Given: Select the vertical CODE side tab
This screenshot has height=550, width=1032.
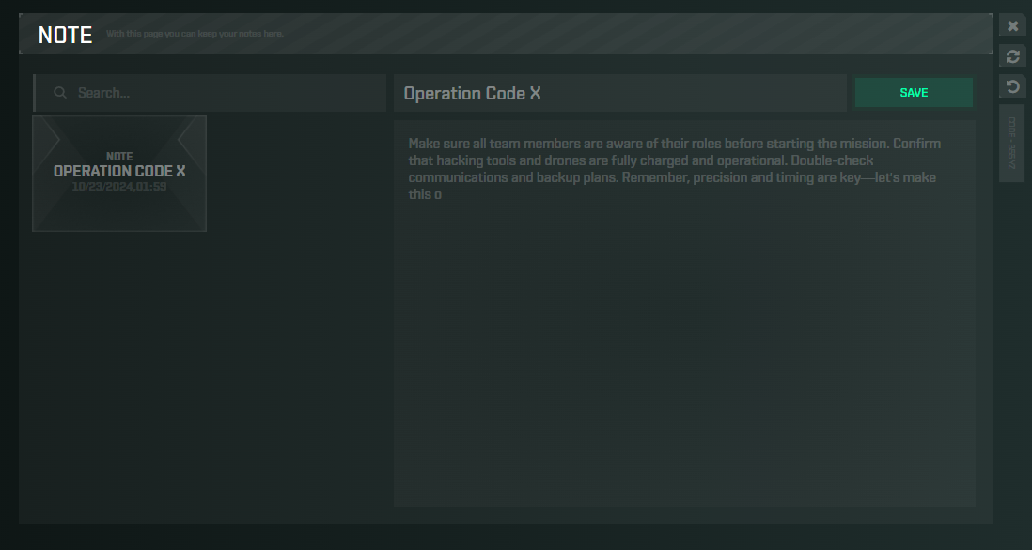Looking at the screenshot, I should 1011,145.
